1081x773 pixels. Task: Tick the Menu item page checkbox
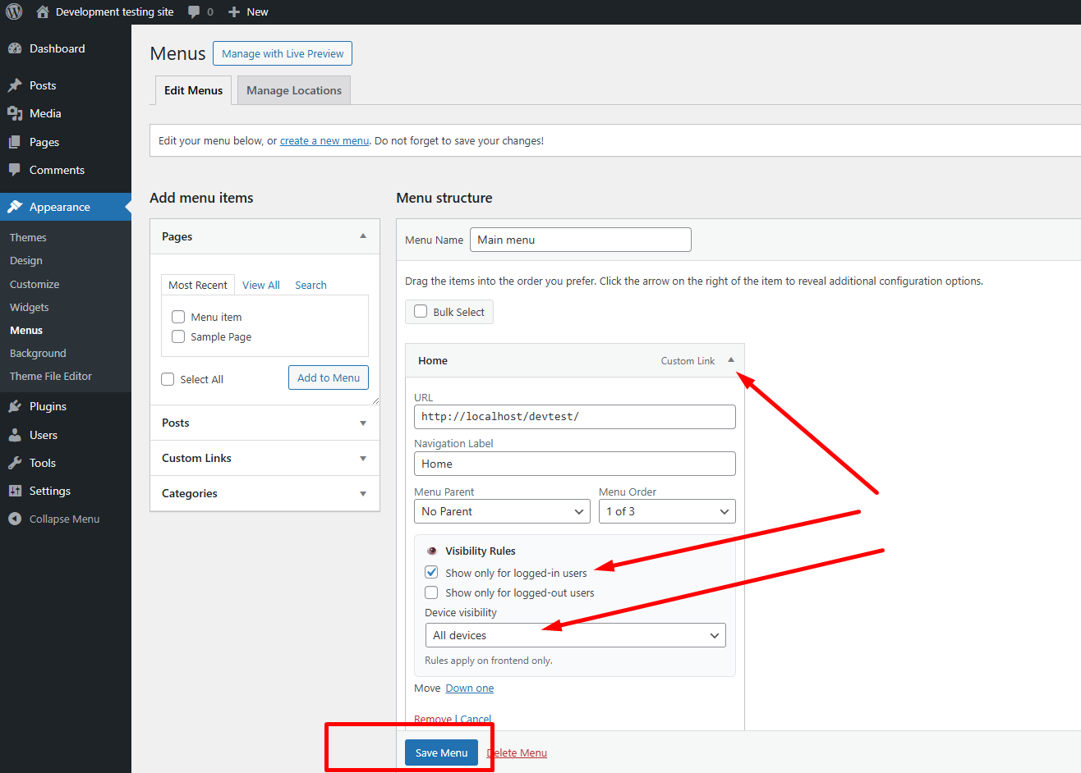178,317
